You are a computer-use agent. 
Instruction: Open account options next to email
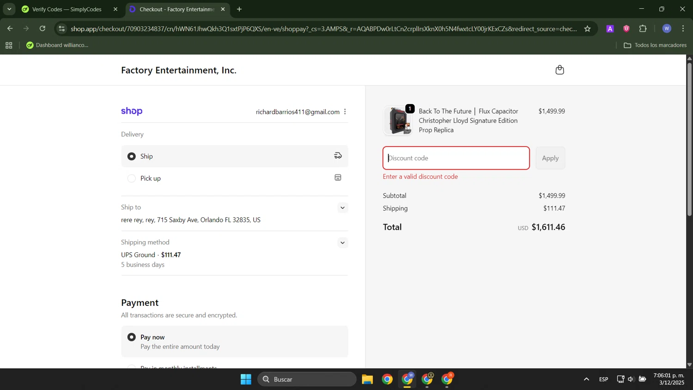pos(345,112)
